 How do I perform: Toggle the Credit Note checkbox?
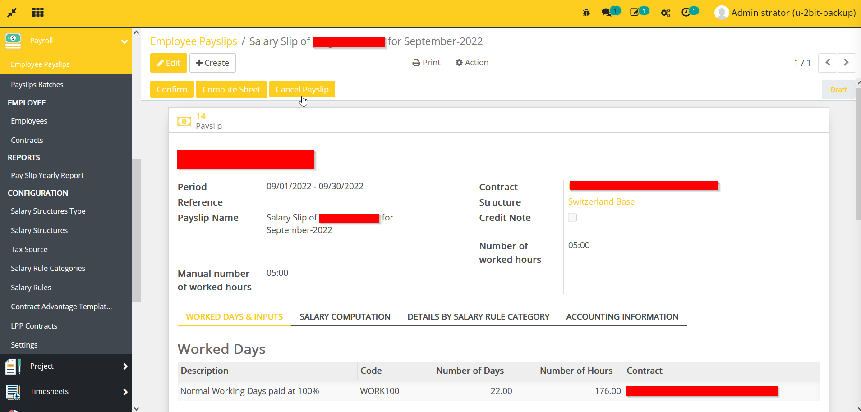(x=572, y=218)
